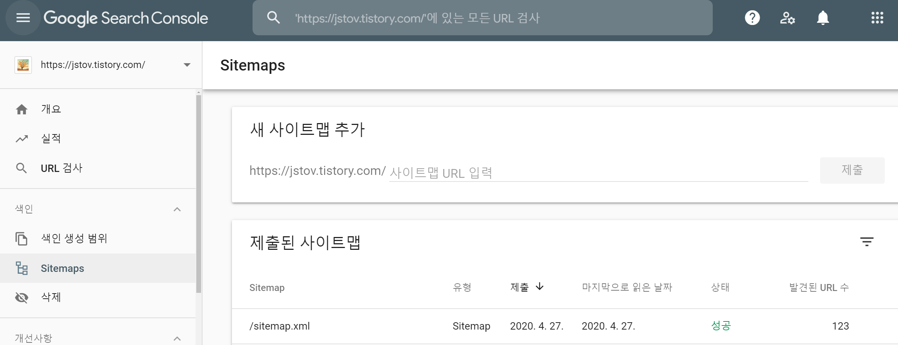The image size is (898, 345).
Task: Focus the 사이트맵 URL 입력 field
Action: click(598, 172)
